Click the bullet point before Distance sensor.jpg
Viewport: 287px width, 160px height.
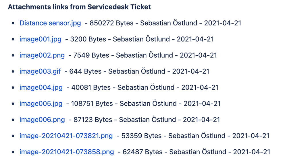tap(13, 23)
